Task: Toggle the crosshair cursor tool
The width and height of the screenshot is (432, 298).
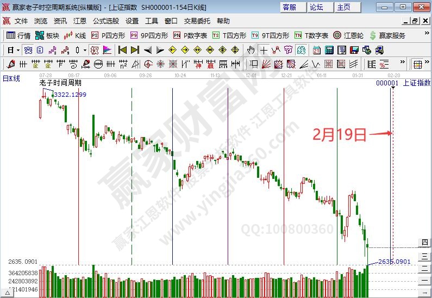Action: (264, 50)
